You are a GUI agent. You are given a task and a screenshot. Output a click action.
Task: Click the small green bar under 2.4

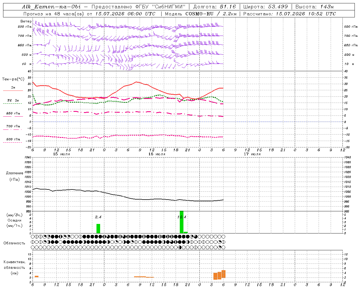click(98, 228)
